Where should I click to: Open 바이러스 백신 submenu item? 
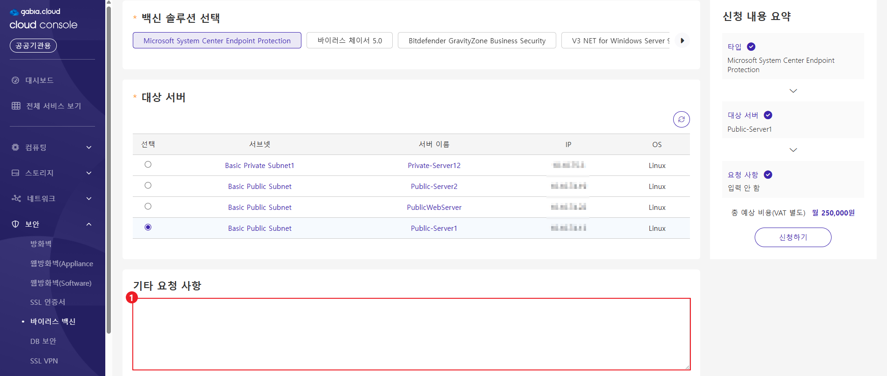53,322
